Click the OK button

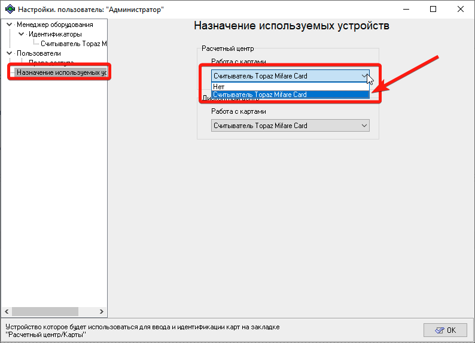(445, 330)
